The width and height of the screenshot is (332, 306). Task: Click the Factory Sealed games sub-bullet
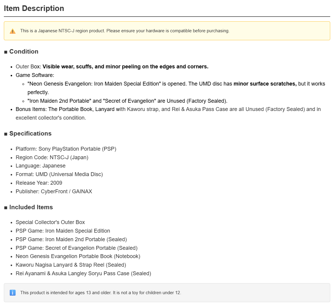coord(127,101)
